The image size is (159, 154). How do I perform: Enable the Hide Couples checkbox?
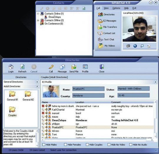pos(87,145)
